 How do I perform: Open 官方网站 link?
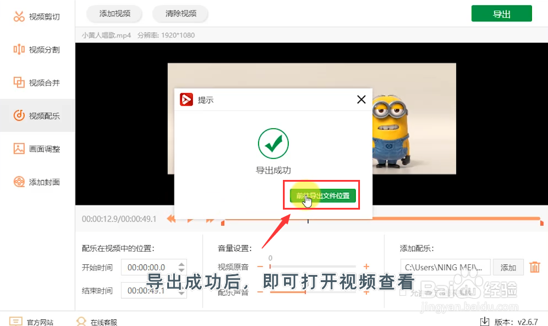[x=40, y=322]
